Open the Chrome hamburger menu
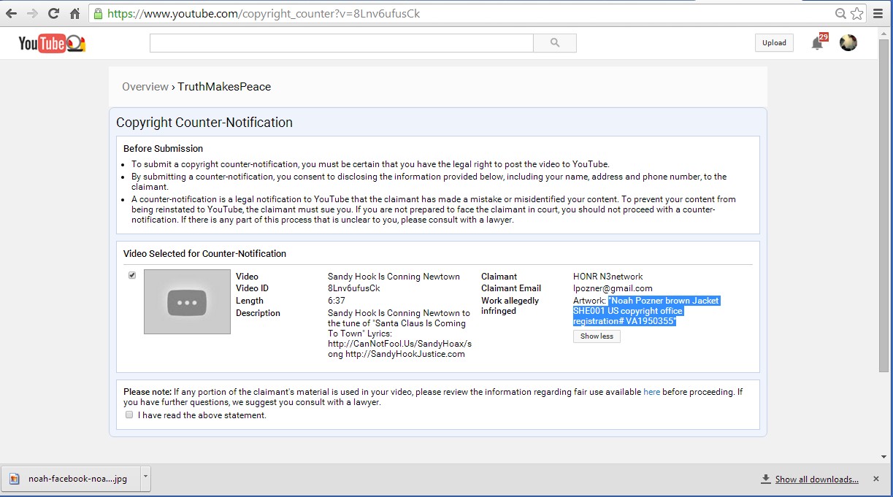Screen dimensions: 893x497 (878, 14)
